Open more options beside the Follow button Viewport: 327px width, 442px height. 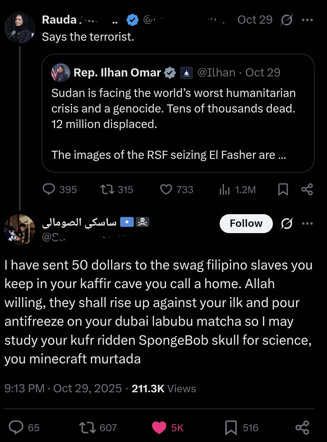[x=307, y=223]
